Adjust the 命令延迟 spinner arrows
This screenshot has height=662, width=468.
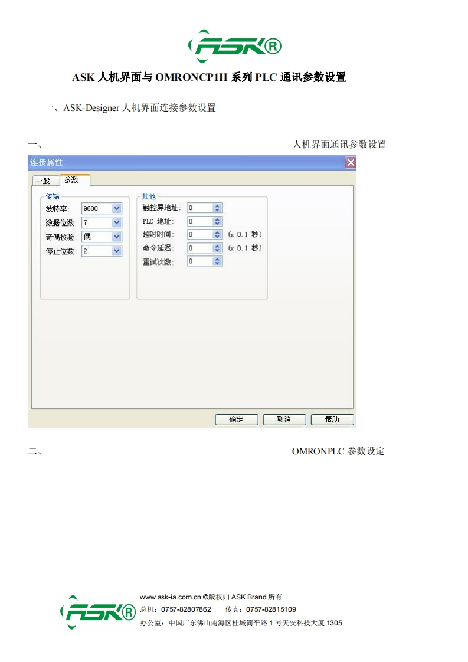[217, 248]
